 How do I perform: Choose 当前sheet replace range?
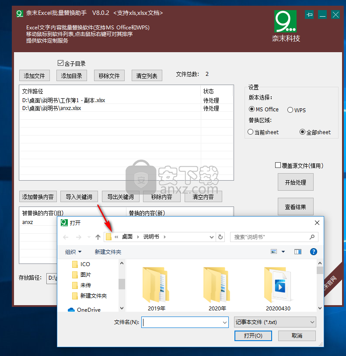[250, 132]
